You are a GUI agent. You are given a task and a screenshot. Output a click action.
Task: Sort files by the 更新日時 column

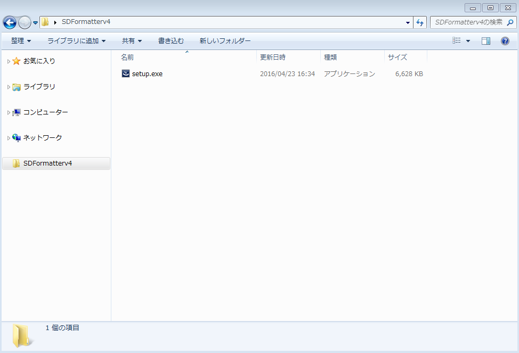(x=288, y=57)
